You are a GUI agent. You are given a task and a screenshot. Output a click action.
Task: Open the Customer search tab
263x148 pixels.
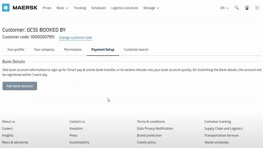(136, 49)
